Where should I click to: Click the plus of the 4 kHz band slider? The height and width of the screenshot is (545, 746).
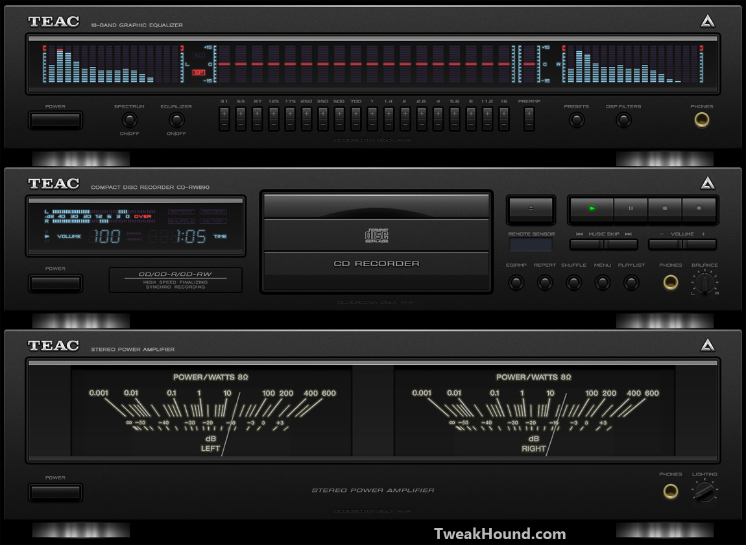click(x=438, y=114)
